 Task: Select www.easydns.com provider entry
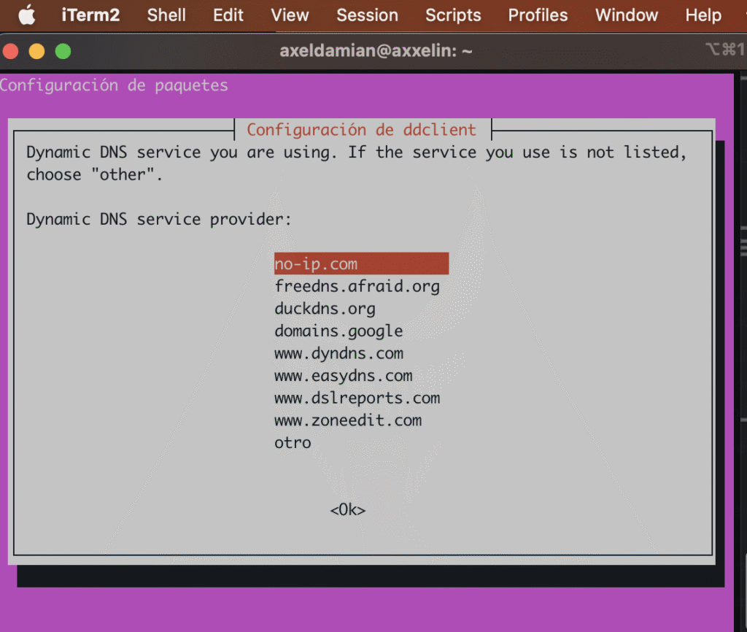tap(344, 376)
